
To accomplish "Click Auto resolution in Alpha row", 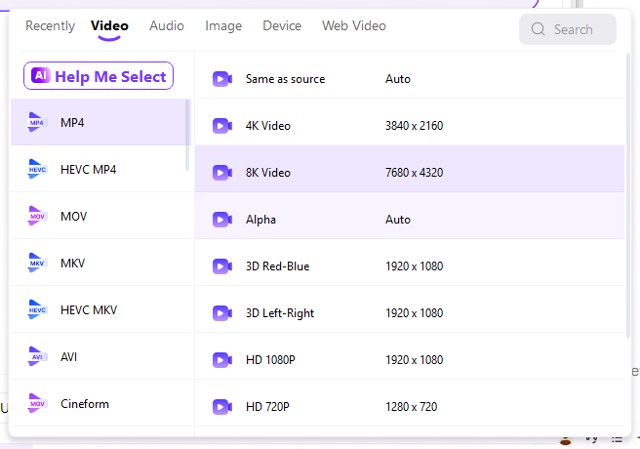I will pos(397,220).
